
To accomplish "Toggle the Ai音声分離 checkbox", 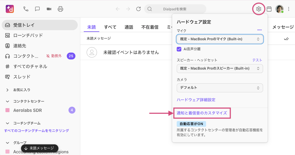I will click(x=179, y=49).
